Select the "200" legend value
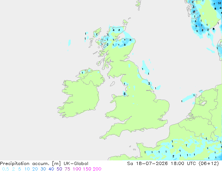The width and height of the screenshot is (222, 172). coord(97,169)
